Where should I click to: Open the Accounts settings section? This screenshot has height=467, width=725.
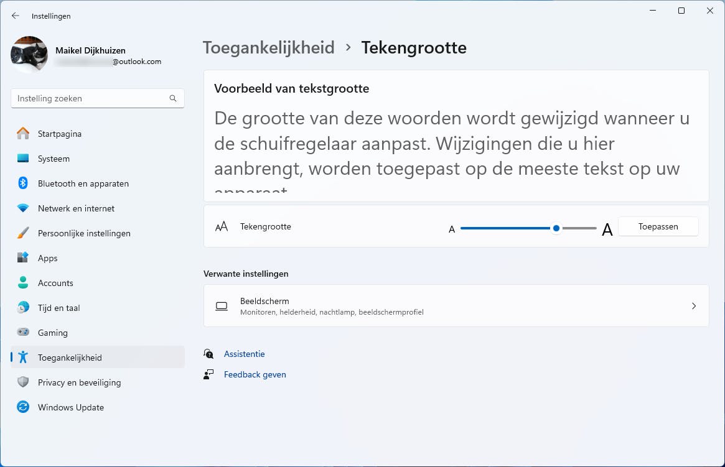tap(55, 283)
